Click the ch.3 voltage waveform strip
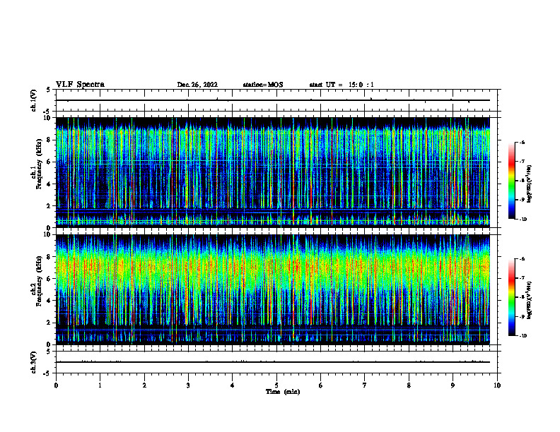The height and width of the screenshot is (432, 560). pos(276,362)
